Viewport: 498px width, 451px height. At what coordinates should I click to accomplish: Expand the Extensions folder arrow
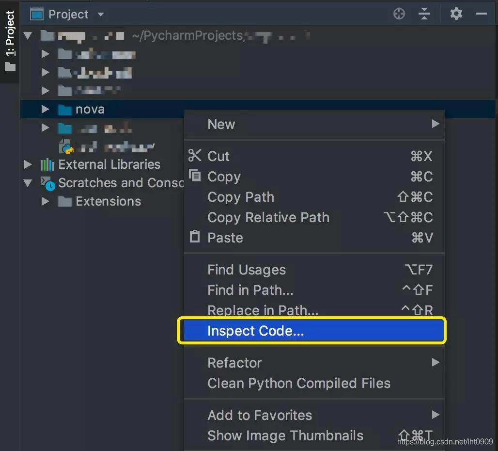pos(46,201)
